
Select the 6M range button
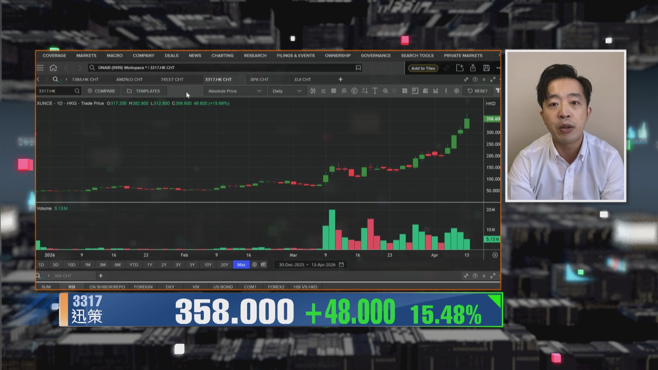tap(118, 264)
